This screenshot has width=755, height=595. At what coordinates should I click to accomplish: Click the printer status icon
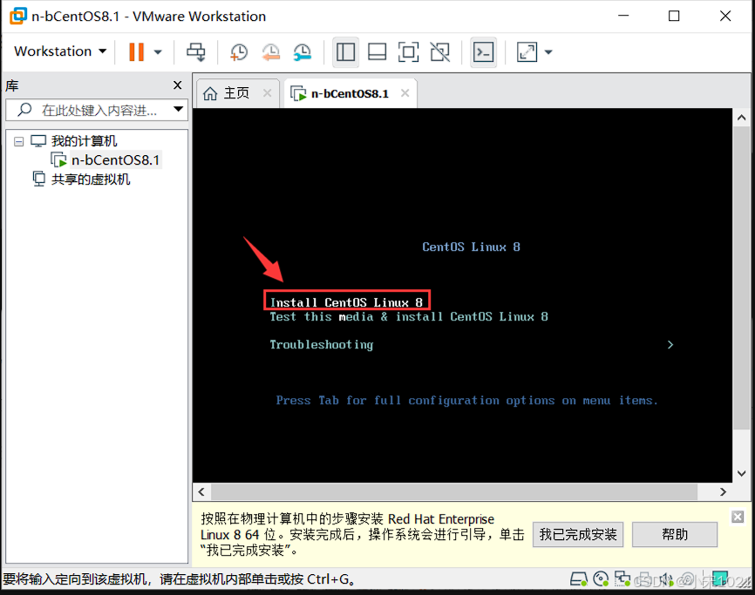644,579
